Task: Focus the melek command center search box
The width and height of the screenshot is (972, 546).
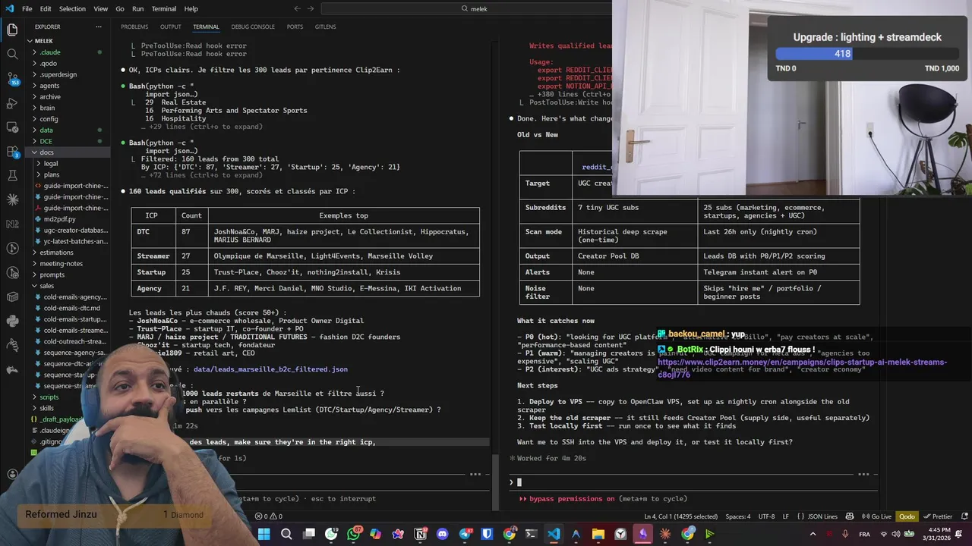Action: 466,8
